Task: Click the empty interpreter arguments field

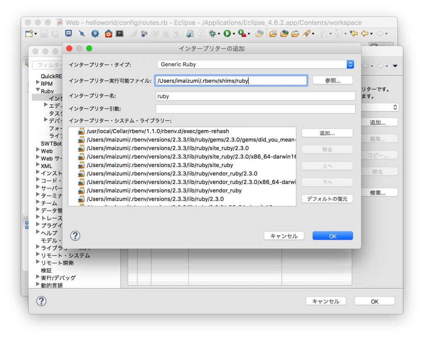Action: (x=255, y=109)
